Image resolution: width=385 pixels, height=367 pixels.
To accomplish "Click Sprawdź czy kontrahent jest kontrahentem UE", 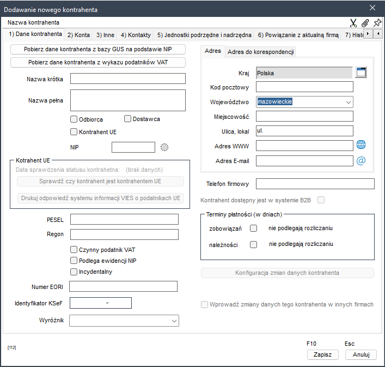I will pos(100,181).
